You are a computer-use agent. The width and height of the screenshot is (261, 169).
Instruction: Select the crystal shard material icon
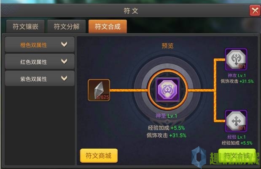(x=99, y=90)
